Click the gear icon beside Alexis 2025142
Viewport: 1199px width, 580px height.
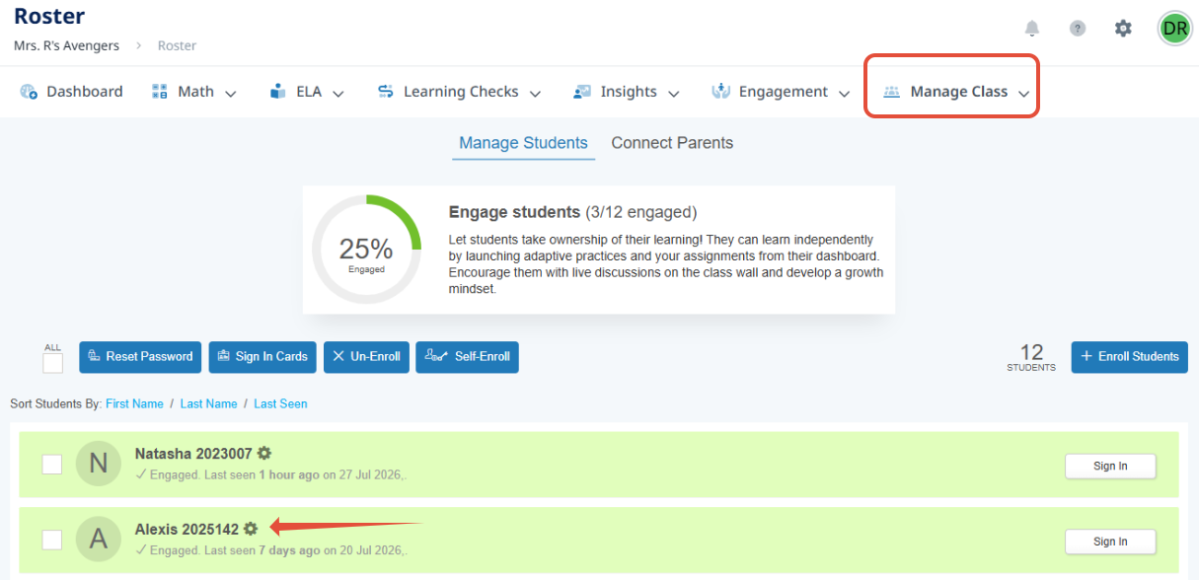[x=251, y=529]
